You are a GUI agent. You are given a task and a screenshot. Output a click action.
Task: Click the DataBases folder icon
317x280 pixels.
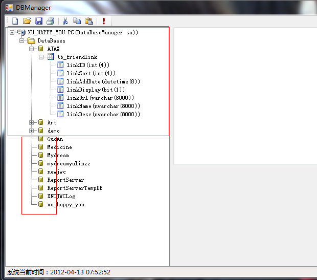pos(31,40)
